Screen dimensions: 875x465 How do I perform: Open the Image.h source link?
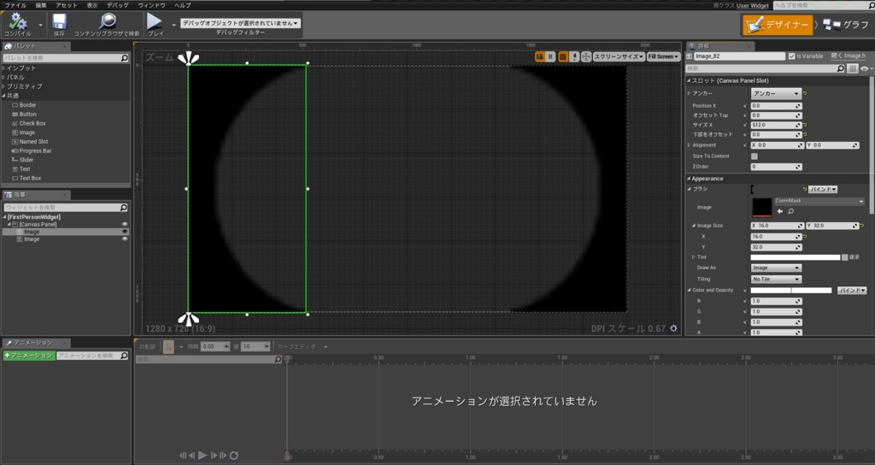click(x=849, y=56)
